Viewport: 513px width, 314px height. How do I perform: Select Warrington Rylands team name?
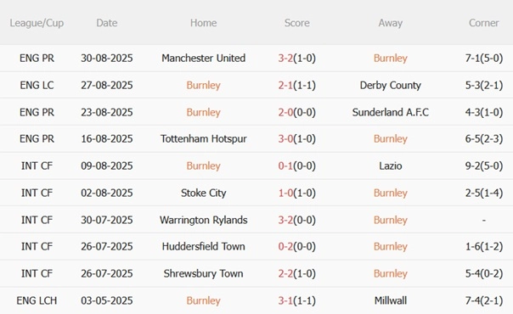pos(204,221)
